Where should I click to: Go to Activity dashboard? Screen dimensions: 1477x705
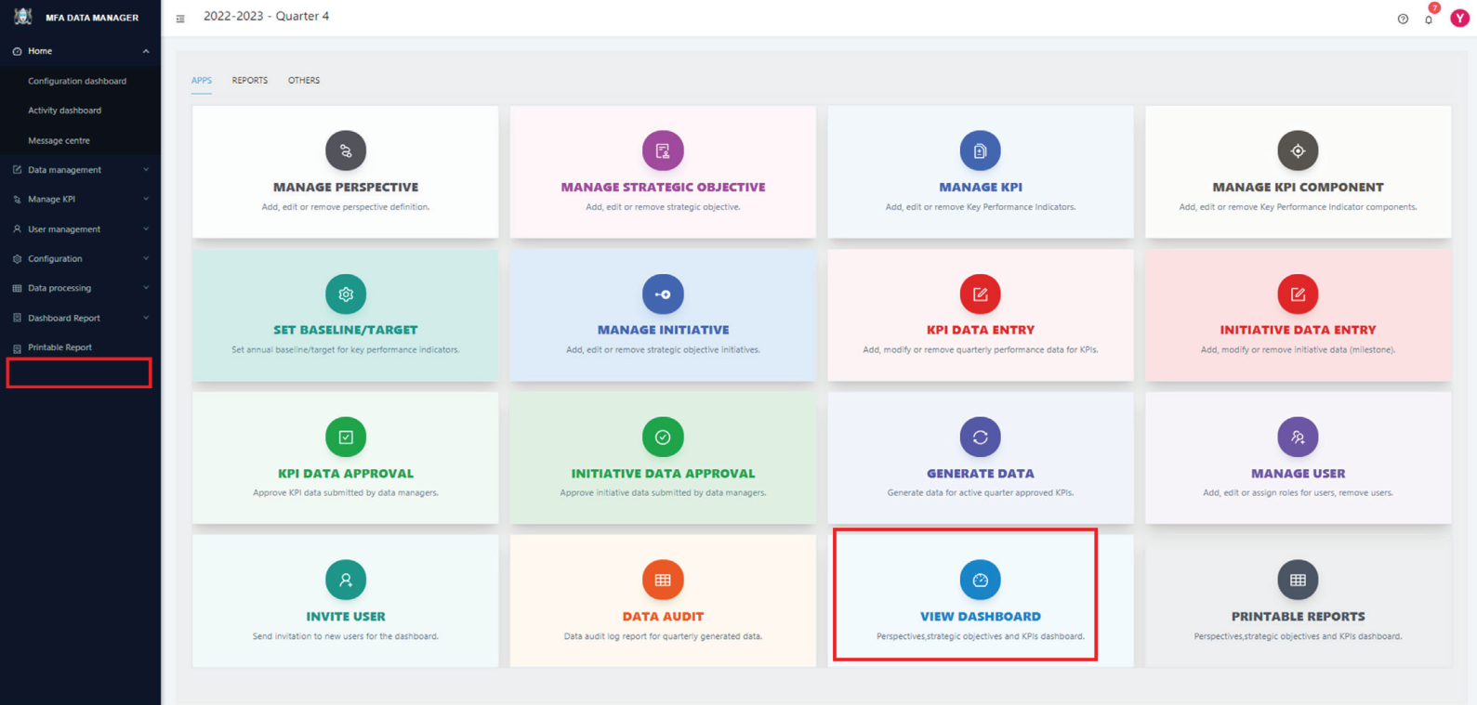(x=65, y=111)
